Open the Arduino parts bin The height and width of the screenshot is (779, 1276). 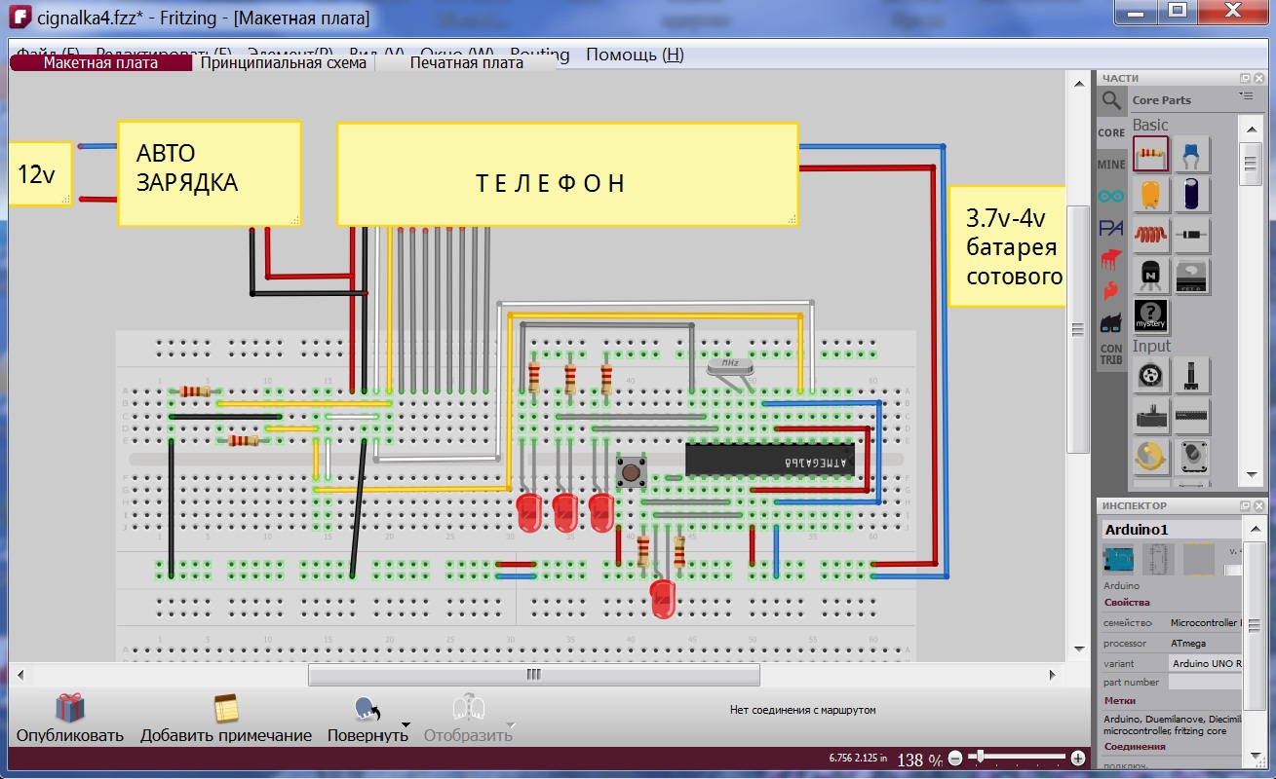[x=1111, y=196]
